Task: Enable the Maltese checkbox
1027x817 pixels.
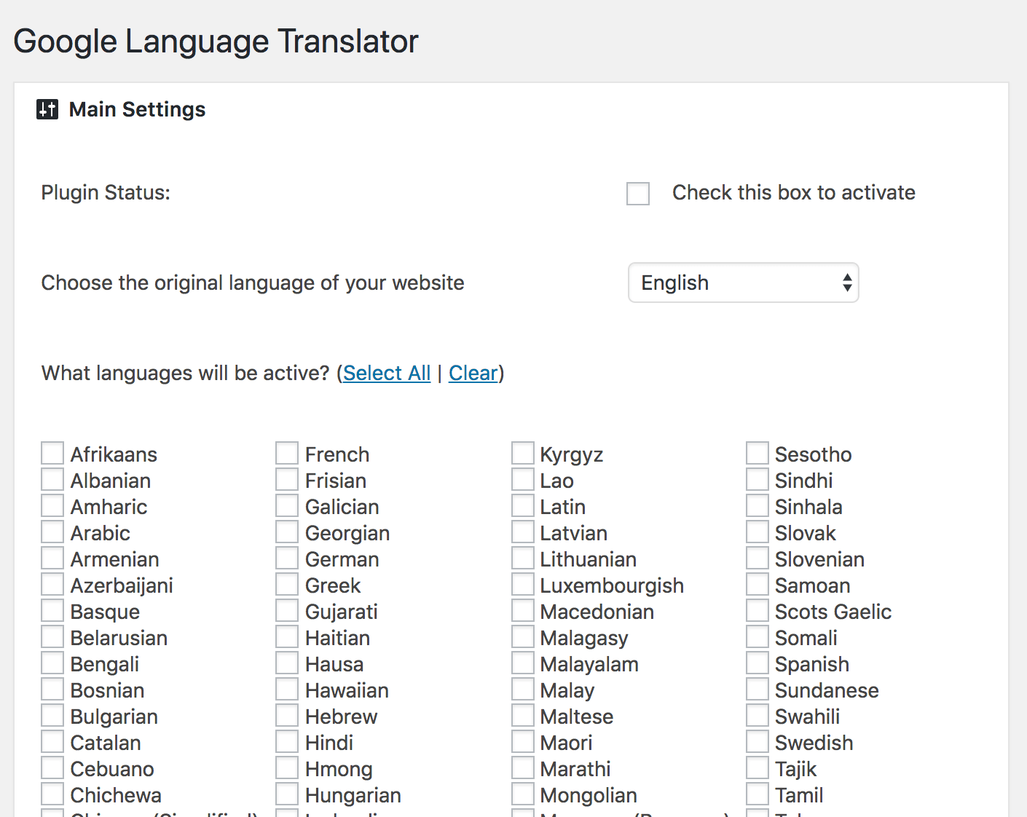Action: point(523,715)
